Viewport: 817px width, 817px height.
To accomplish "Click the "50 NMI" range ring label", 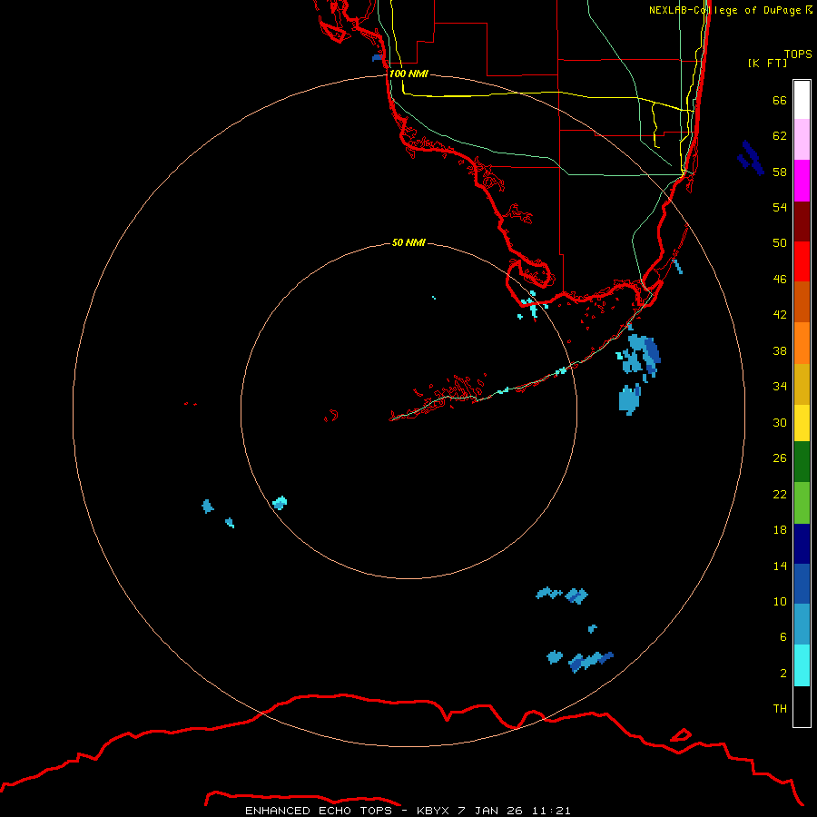I will coord(408,242).
